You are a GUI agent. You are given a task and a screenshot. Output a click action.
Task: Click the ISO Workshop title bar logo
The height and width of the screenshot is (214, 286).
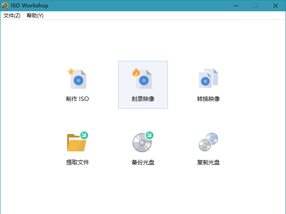[5, 6]
